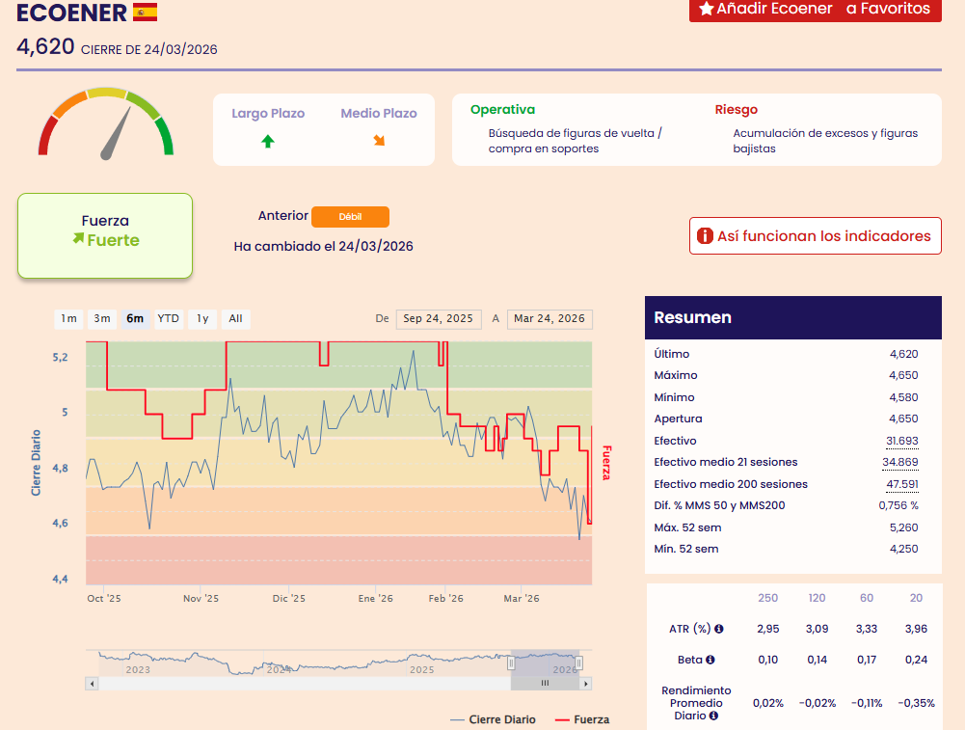
Task: Click the Dif. % MMS 50 y MMS200 value
Action: [898, 505]
